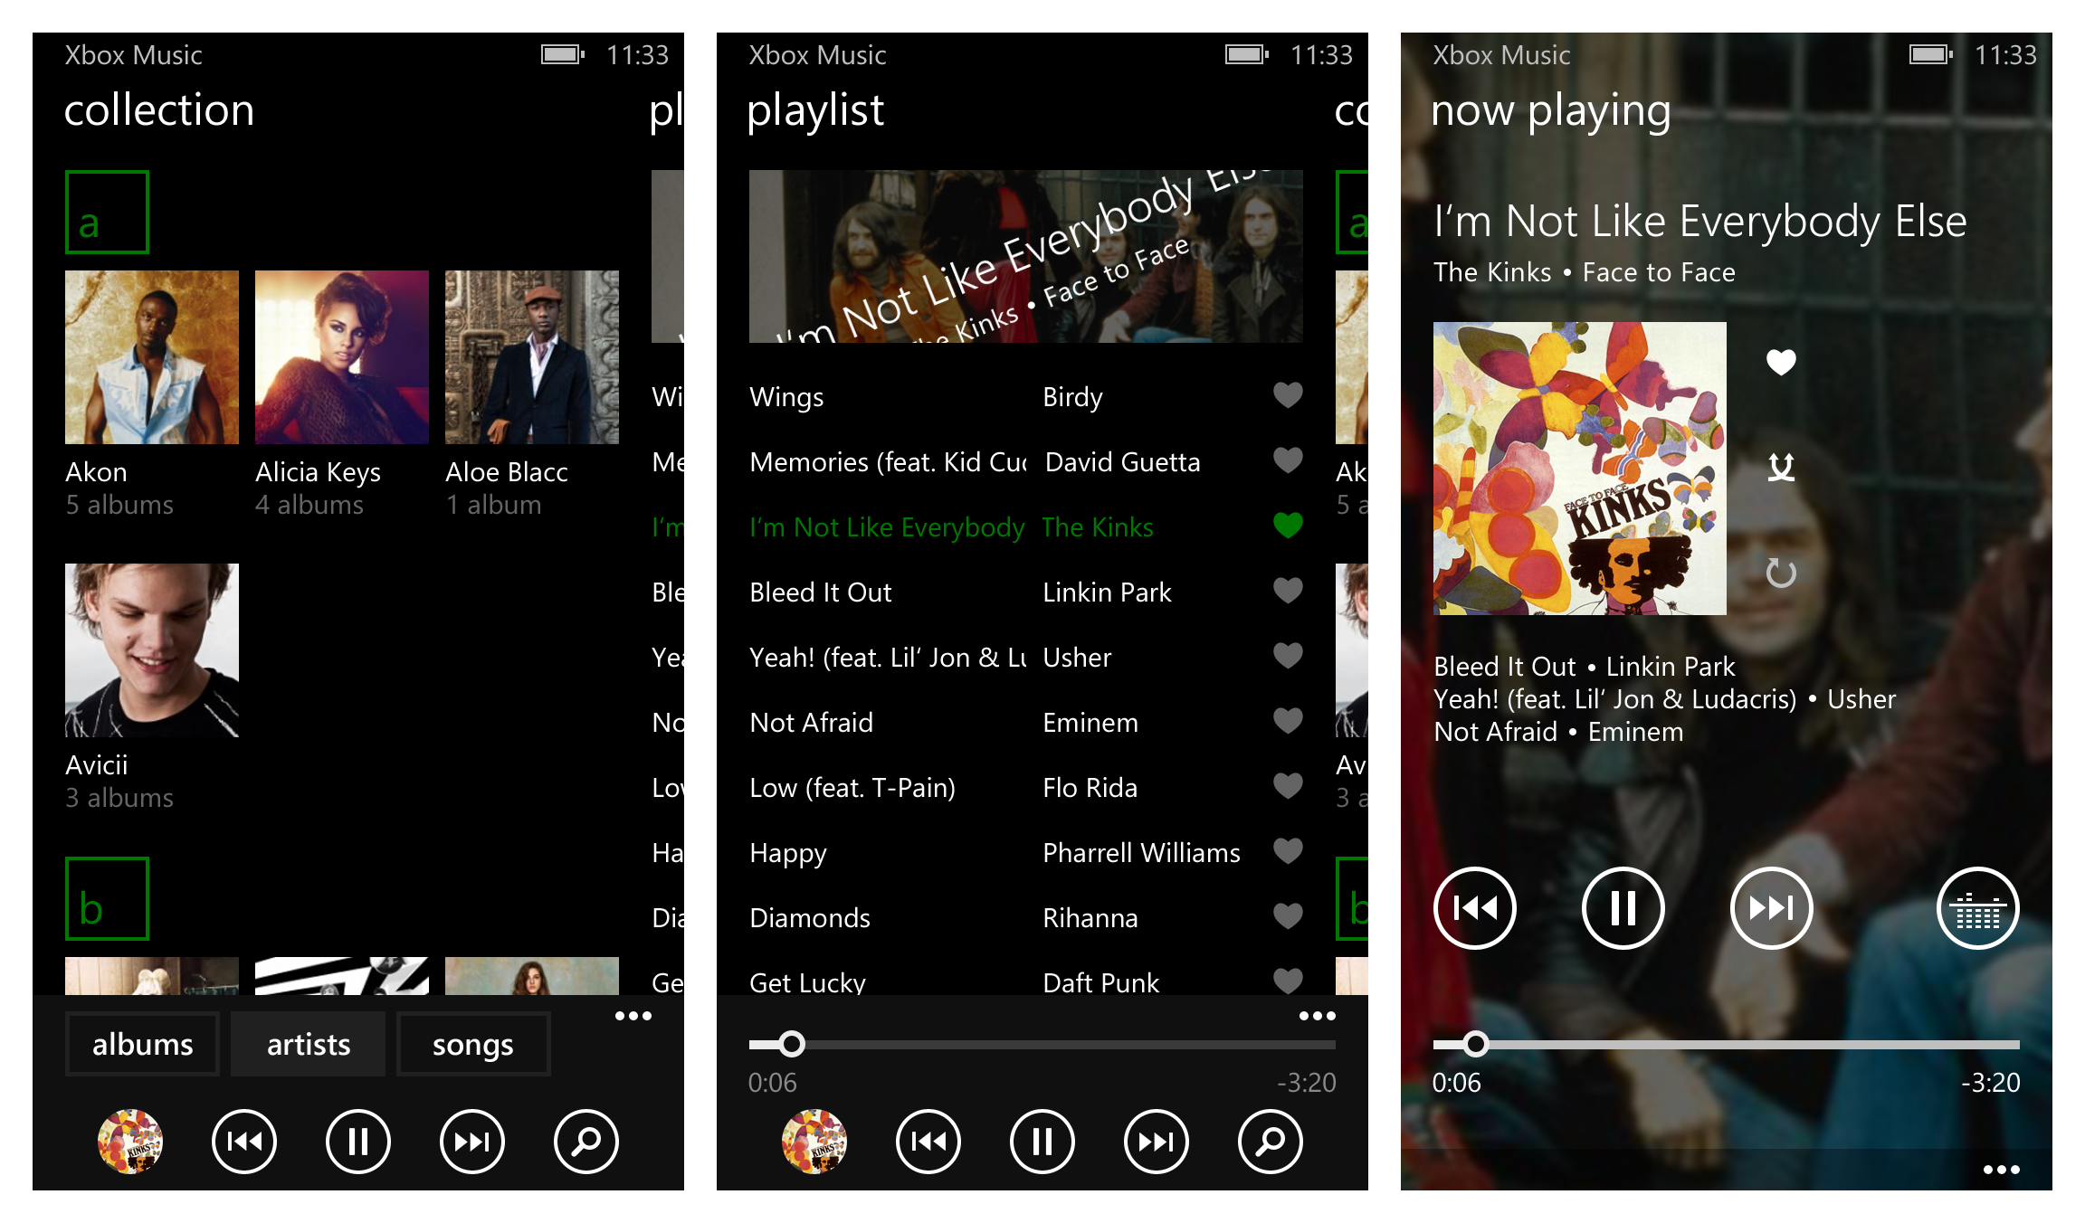Favorite Bleed It Out by Linkin Park

click(1288, 590)
